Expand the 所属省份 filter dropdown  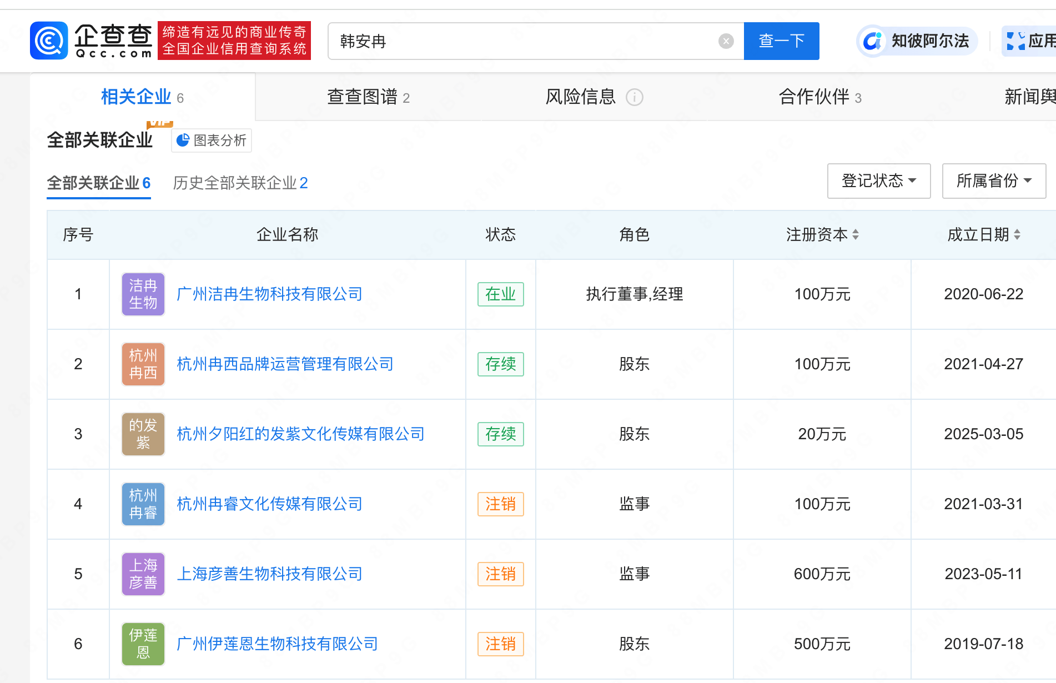tap(994, 181)
